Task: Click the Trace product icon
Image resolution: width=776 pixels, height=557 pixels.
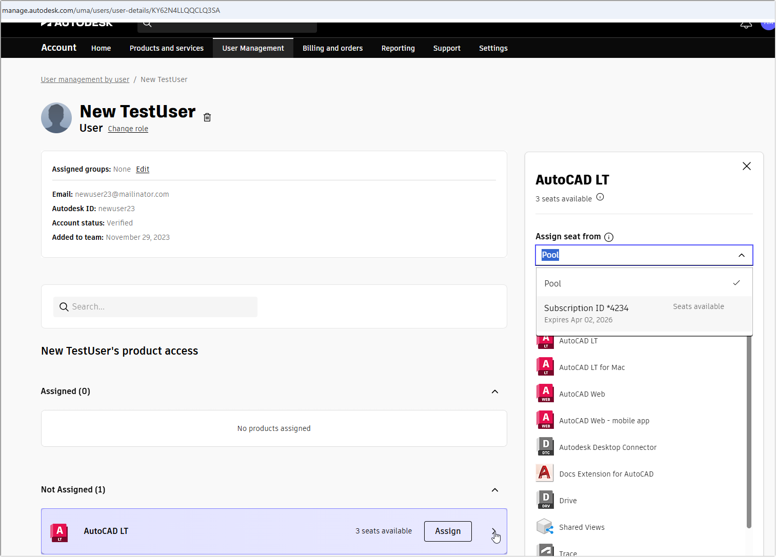Action: (545, 551)
